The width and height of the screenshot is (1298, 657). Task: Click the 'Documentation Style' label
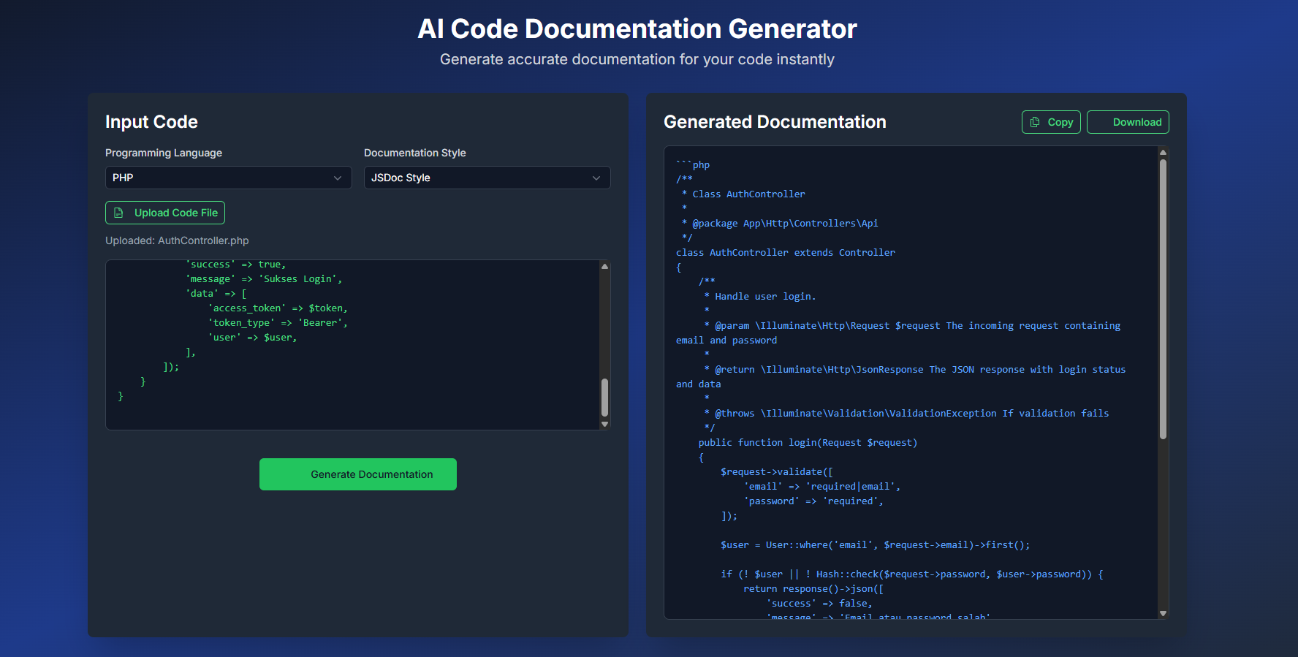point(414,153)
